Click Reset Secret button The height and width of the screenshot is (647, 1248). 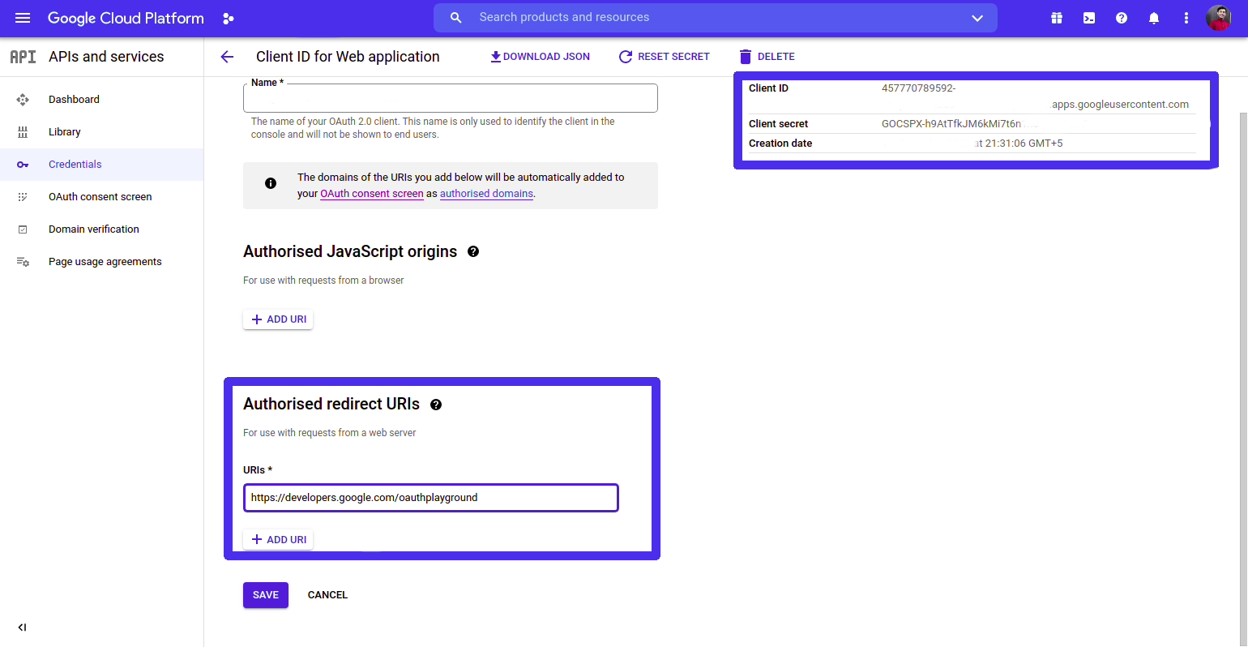point(665,57)
